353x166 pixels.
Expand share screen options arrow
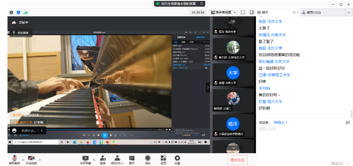pos(94,160)
